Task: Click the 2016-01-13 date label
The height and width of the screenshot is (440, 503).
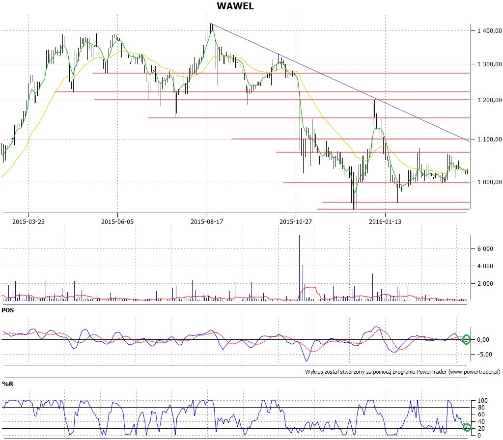Action: (385, 221)
